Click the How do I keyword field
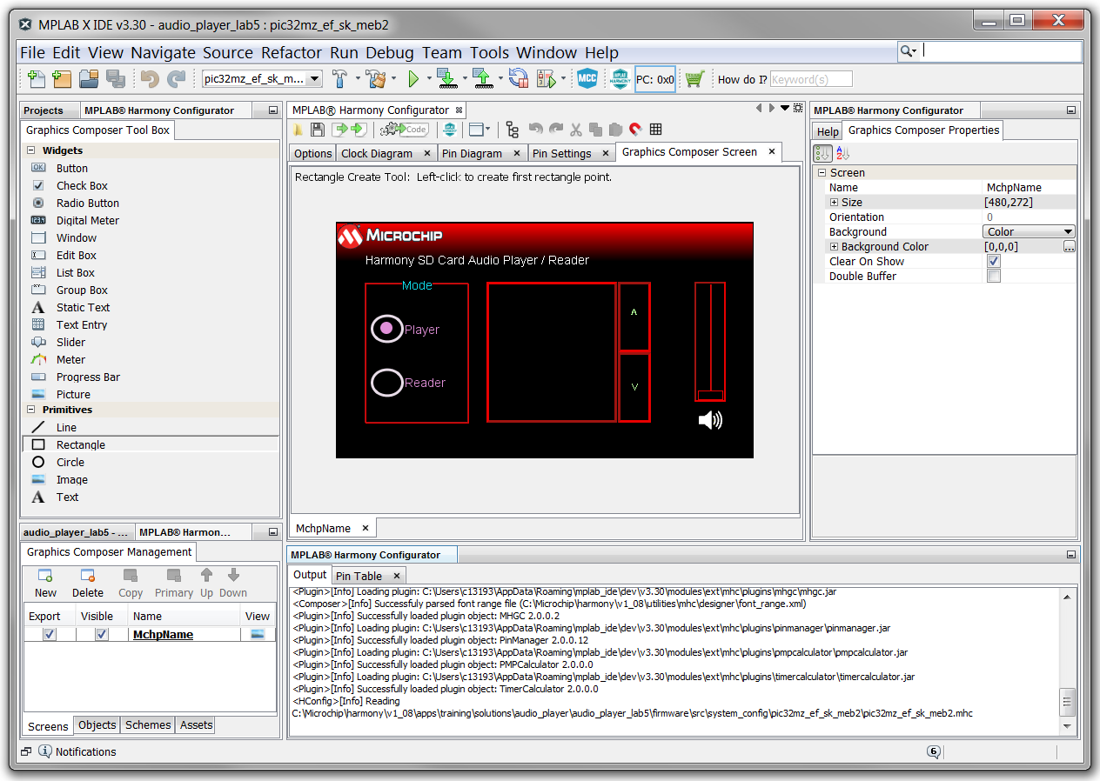Viewport: 1100px width, 781px height. tap(811, 79)
